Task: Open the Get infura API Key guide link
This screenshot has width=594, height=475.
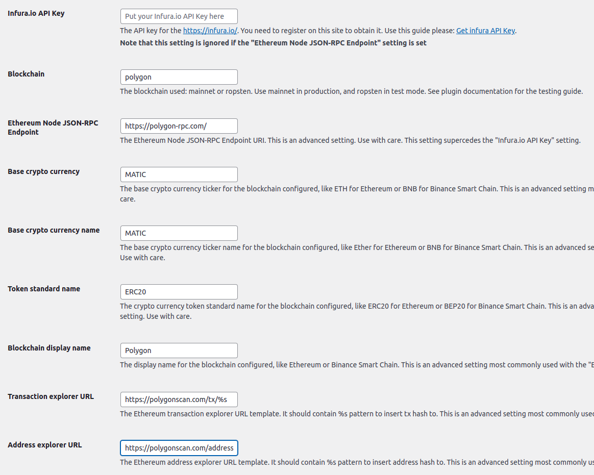Action: (x=485, y=31)
